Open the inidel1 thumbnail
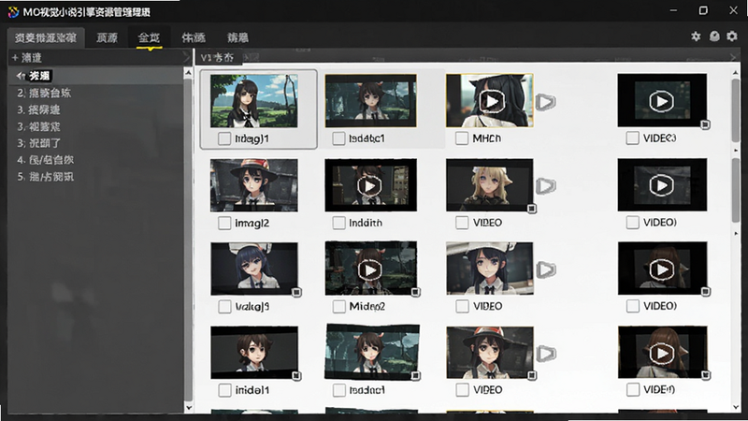Image resolution: width=748 pixels, height=421 pixels. tap(254, 353)
